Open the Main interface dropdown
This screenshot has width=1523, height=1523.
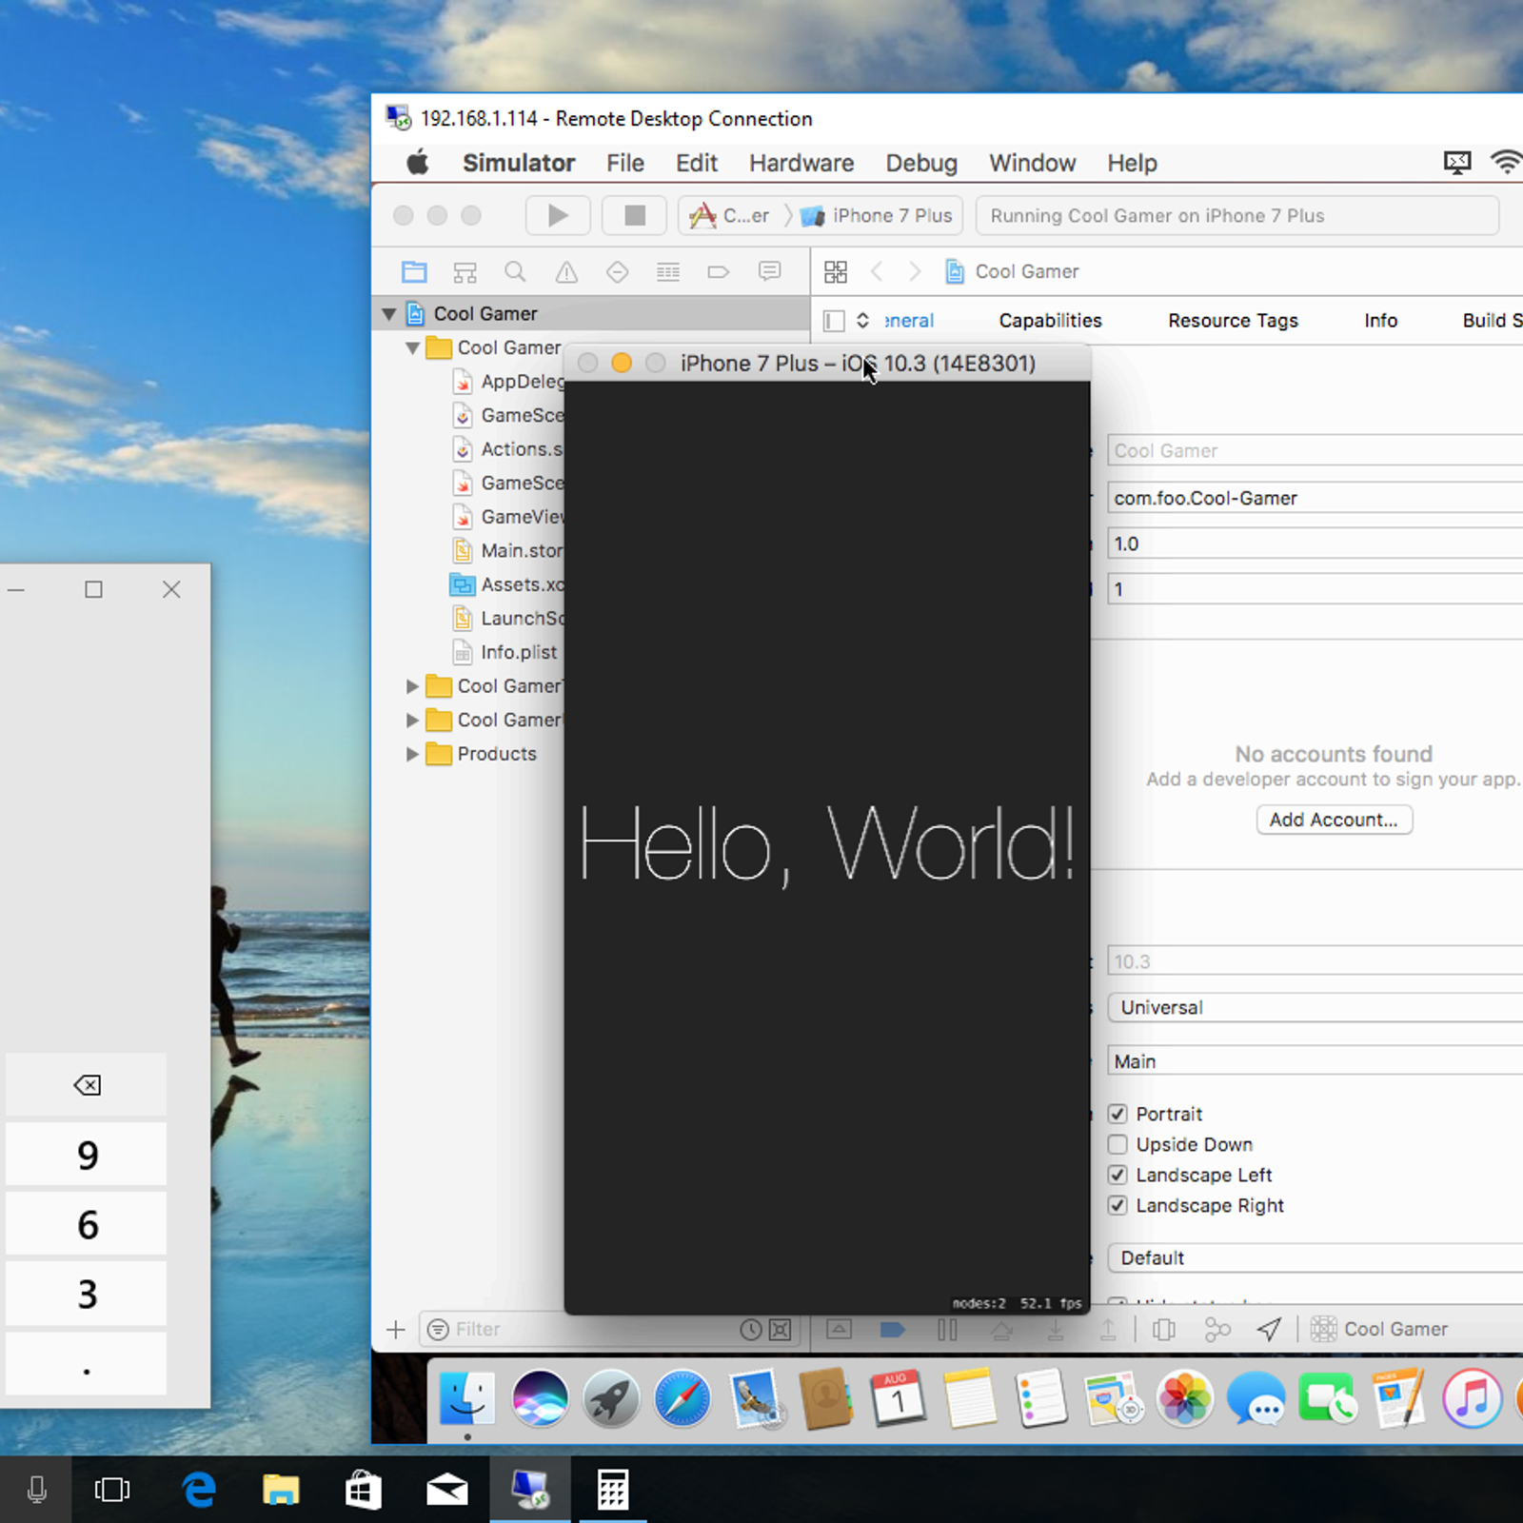click(x=1315, y=1060)
